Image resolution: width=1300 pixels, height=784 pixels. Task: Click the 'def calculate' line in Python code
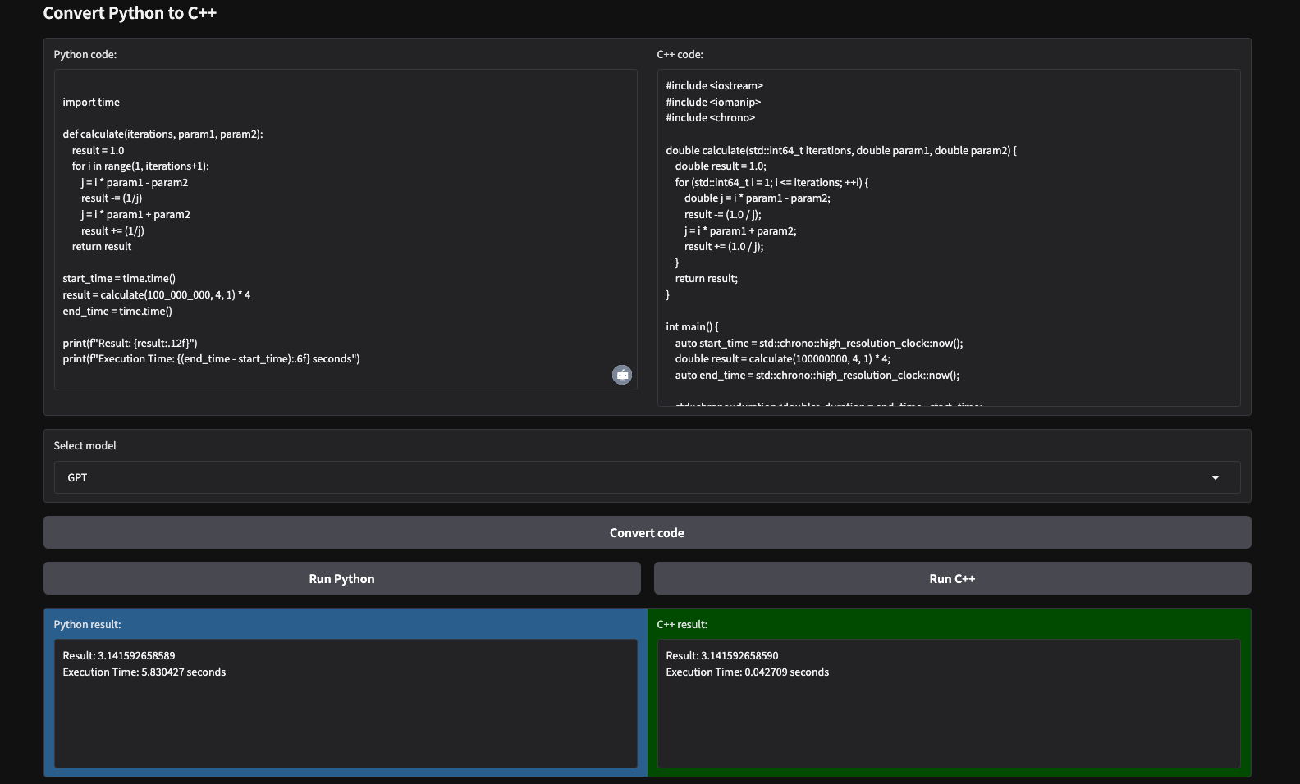162,134
